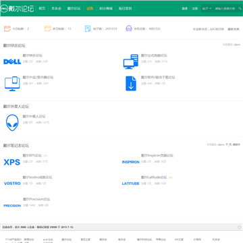Open the VOSTRO forum logo

12,184
